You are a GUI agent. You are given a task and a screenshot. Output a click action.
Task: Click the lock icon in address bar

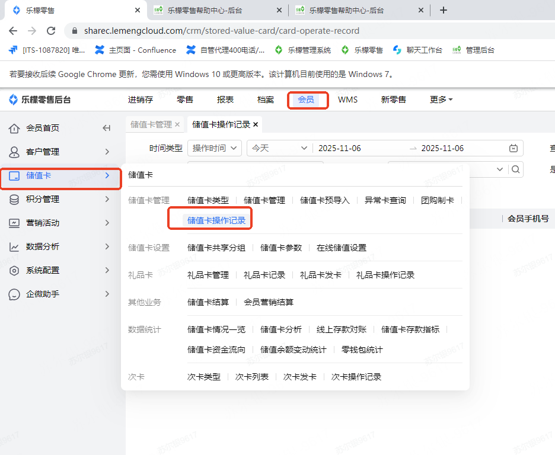coord(75,31)
